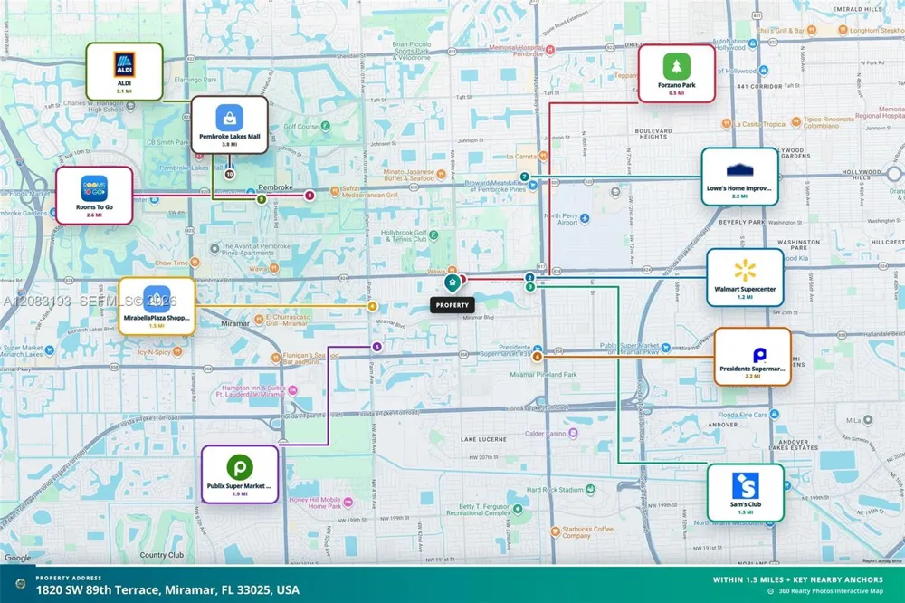905x603 pixels.
Task: Select the Broward Meat & Fish pin
Action: pyautogui.click(x=533, y=186)
